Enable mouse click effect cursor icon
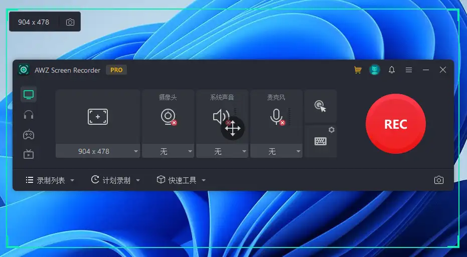 pos(321,106)
